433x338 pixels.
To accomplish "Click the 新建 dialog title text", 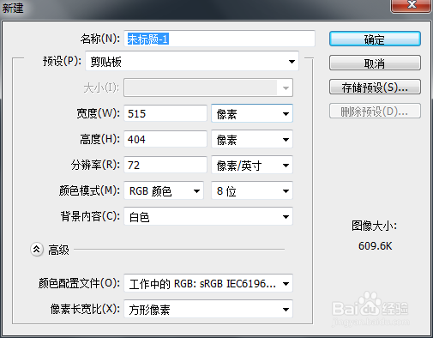I will pyautogui.click(x=13, y=8).
